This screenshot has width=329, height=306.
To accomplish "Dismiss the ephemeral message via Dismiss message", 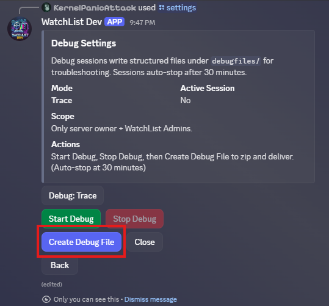I will (151, 299).
